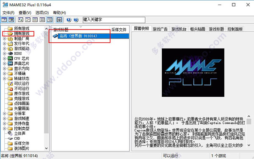Viewport: 254px width, 159px height.
Task: Click the 游戏驱动 folder icon
Action: click(x=10, y=49)
